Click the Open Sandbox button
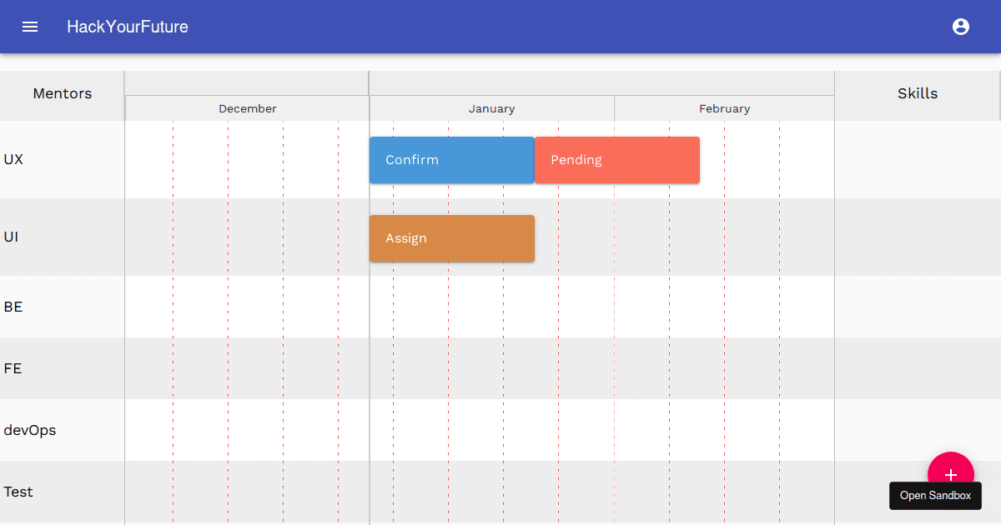Image resolution: width=1001 pixels, height=525 pixels. pos(935,496)
